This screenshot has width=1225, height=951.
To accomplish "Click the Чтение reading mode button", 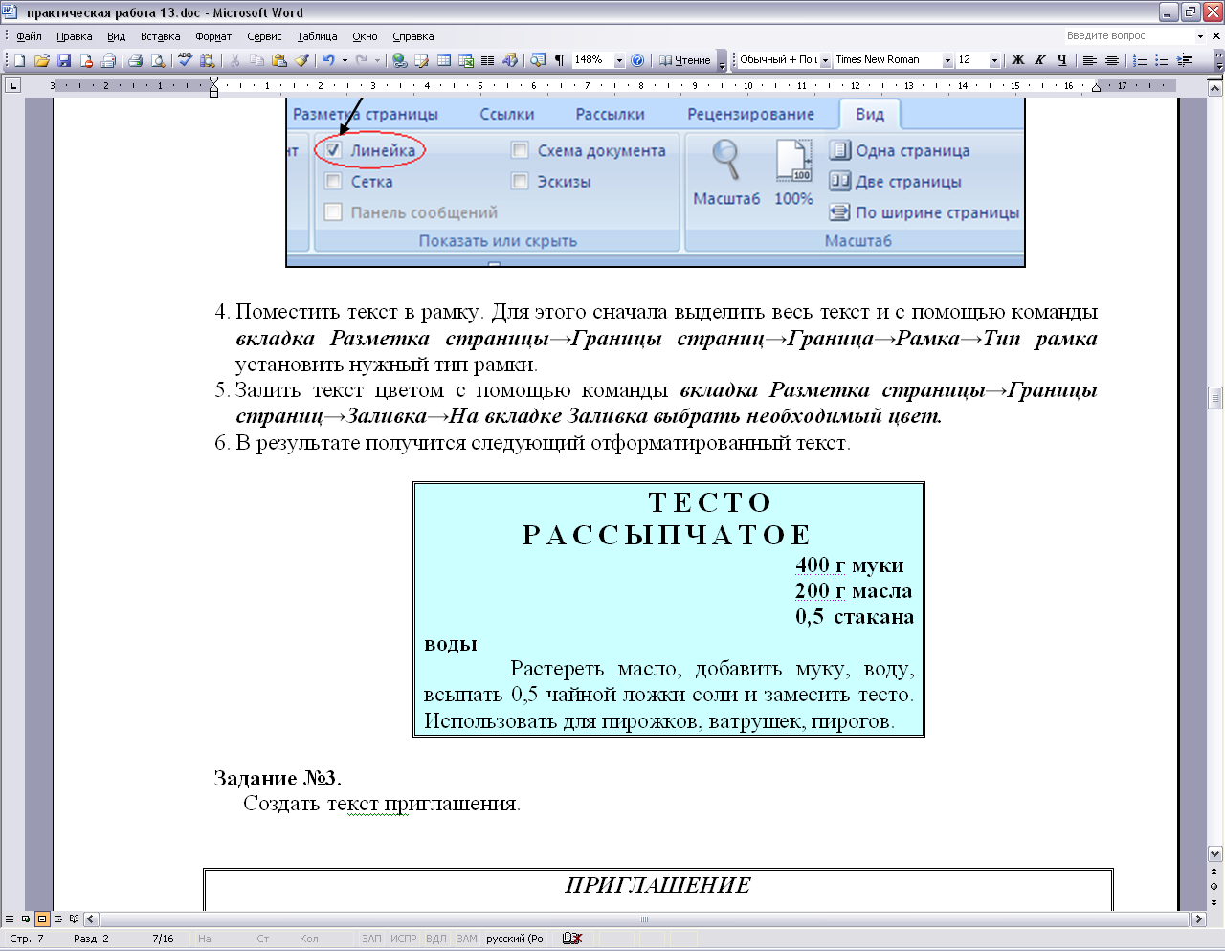I will click(x=684, y=60).
